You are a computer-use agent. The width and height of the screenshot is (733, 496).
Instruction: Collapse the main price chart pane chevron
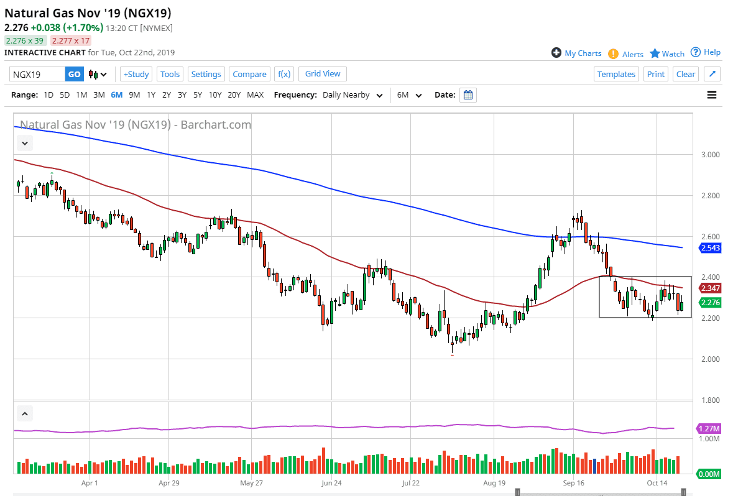pos(24,144)
